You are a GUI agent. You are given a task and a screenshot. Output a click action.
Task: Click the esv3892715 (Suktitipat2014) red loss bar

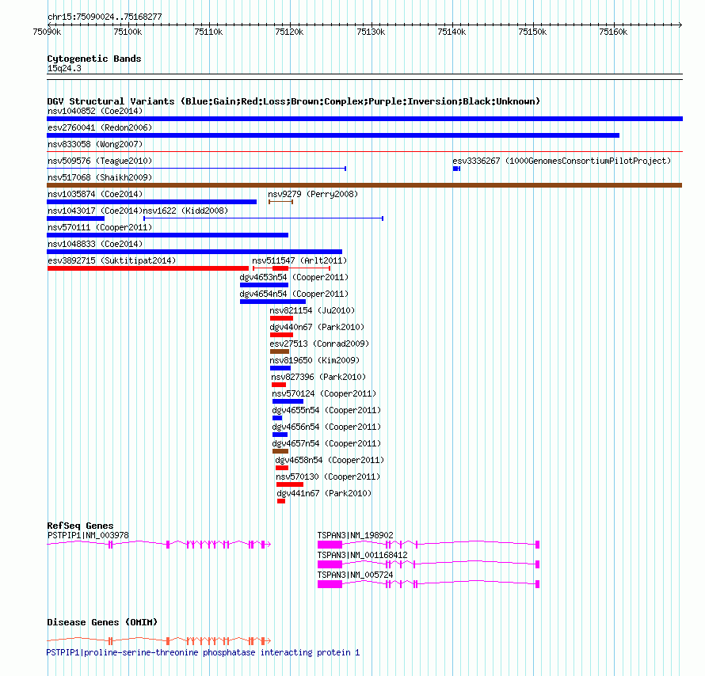pyautogui.click(x=148, y=268)
